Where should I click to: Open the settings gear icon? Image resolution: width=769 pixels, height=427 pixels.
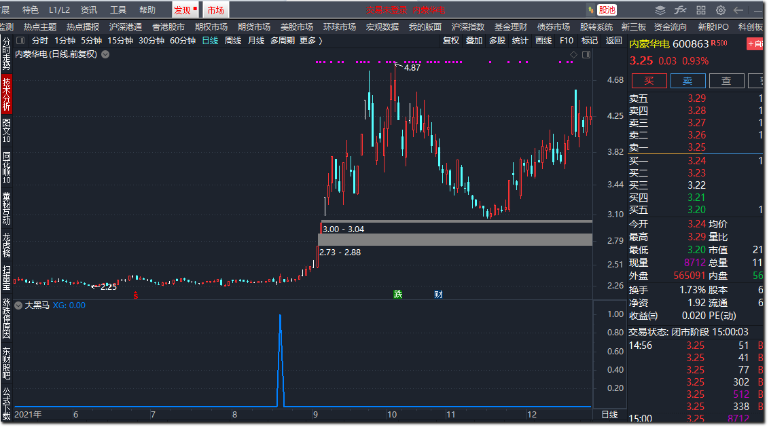tap(721, 10)
